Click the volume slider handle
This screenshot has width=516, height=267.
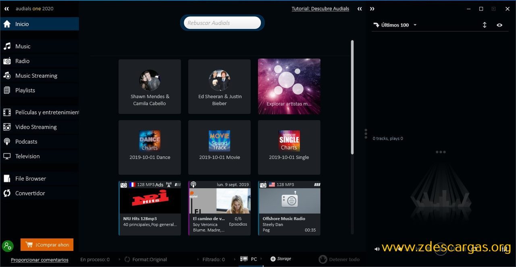[x=400, y=249]
